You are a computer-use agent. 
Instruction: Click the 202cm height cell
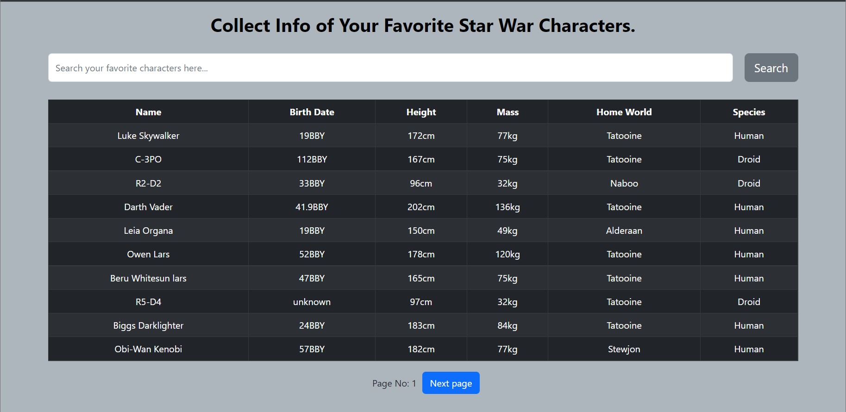pos(421,207)
